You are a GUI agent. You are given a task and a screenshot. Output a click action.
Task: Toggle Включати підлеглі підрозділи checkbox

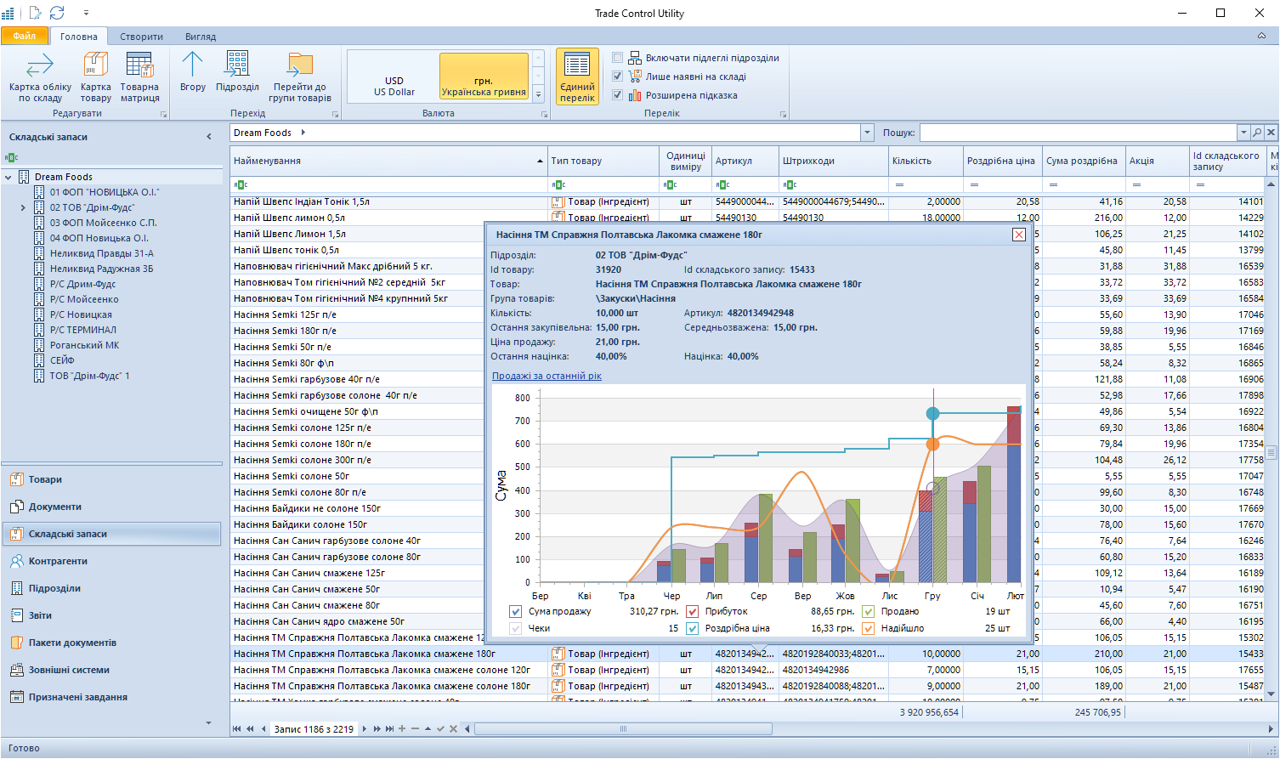point(618,58)
